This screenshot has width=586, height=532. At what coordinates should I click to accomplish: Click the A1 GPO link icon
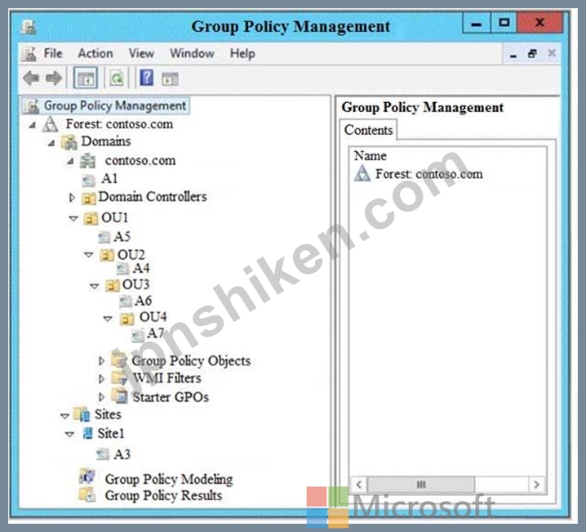click(x=89, y=180)
